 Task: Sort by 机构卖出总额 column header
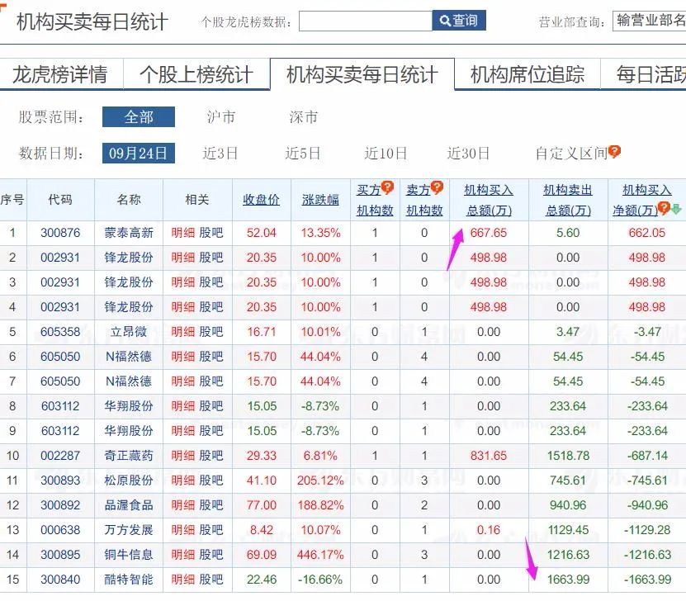568,201
